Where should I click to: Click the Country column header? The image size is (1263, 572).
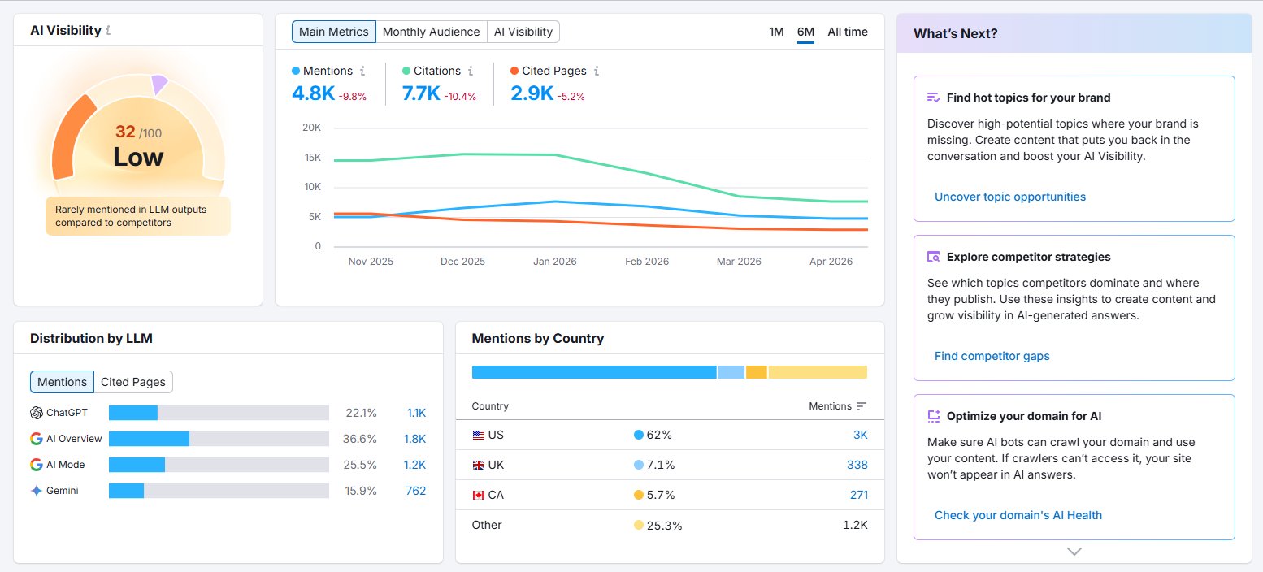(x=490, y=406)
